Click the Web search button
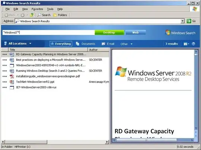The image size is (201, 150). point(135,33)
